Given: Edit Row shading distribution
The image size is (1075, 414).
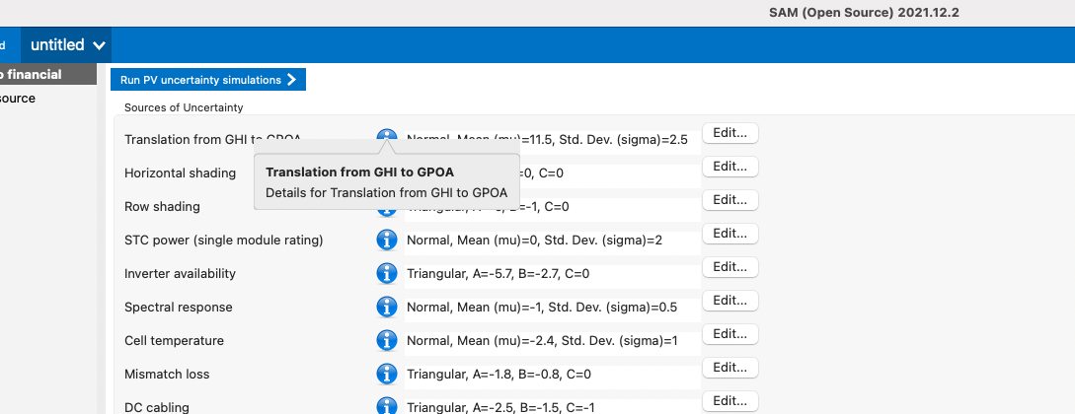Looking at the screenshot, I should pyautogui.click(x=730, y=200).
